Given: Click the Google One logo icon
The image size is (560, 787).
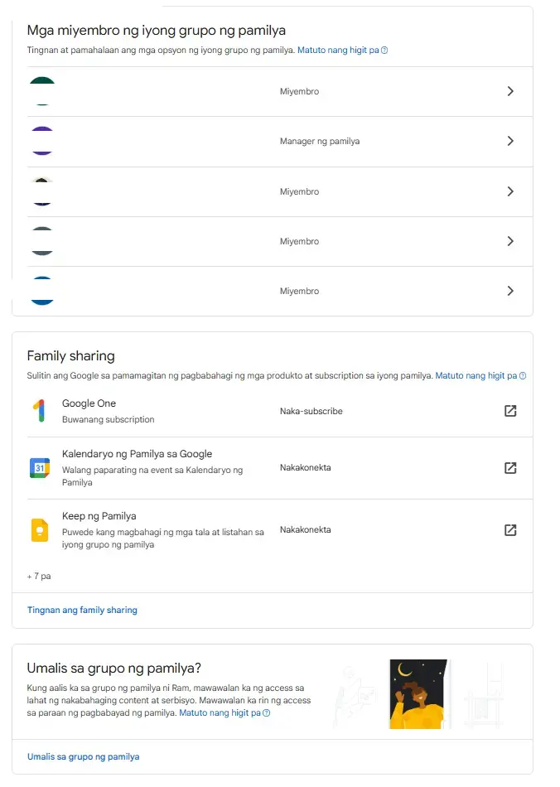Looking at the screenshot, I should pos(40,411).
